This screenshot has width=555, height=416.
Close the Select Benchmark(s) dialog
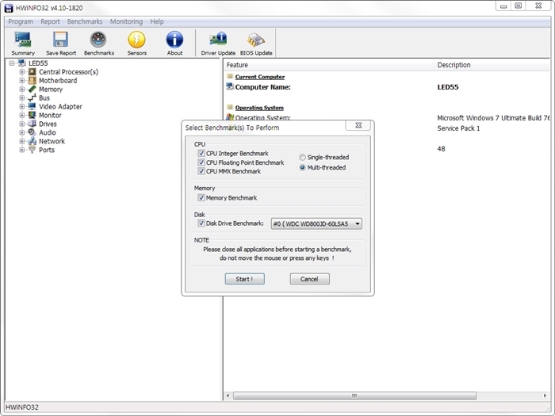click(358, 125)
